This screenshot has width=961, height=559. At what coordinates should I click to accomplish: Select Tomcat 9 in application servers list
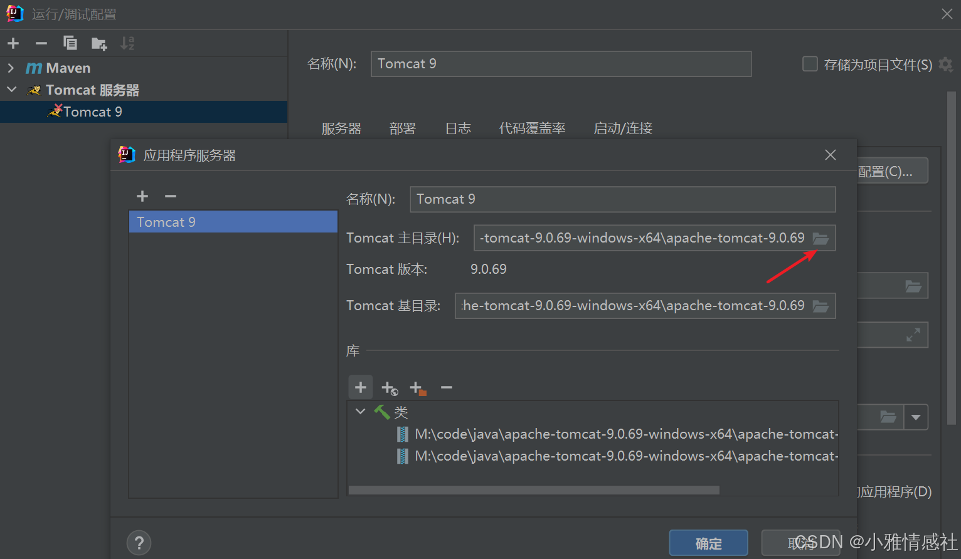[x=233, y=222]
